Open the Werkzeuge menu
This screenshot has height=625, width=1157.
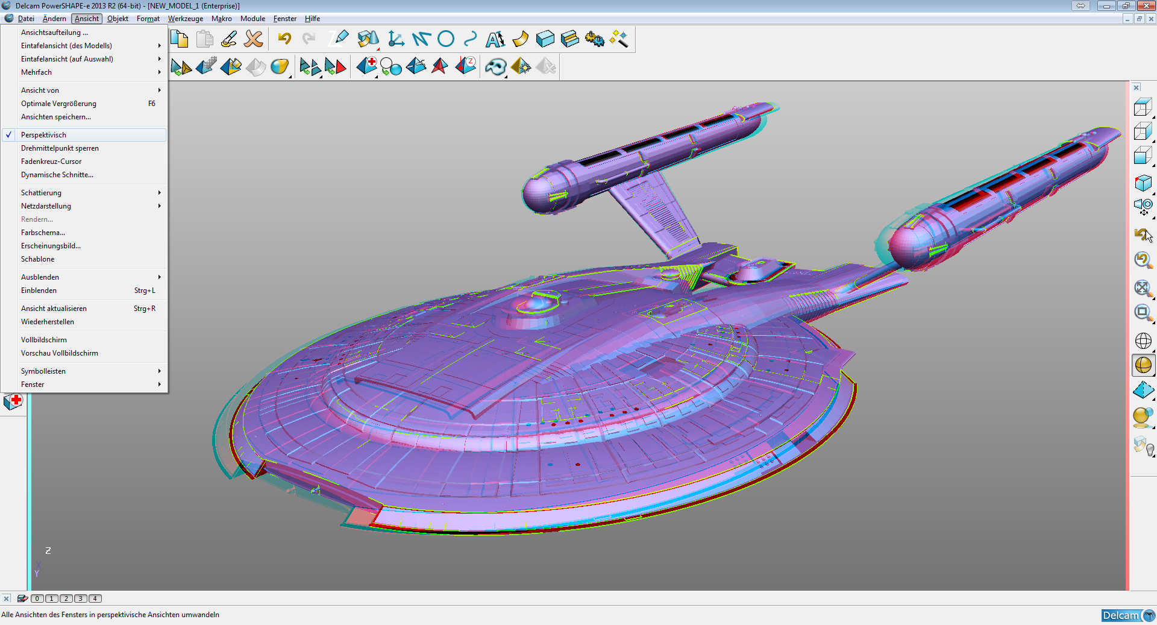point(185,19)
